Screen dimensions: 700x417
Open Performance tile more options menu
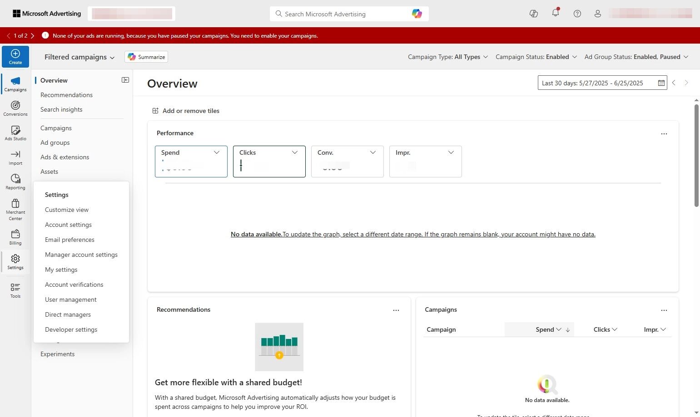pyautogui.click(x=664, y=133)
